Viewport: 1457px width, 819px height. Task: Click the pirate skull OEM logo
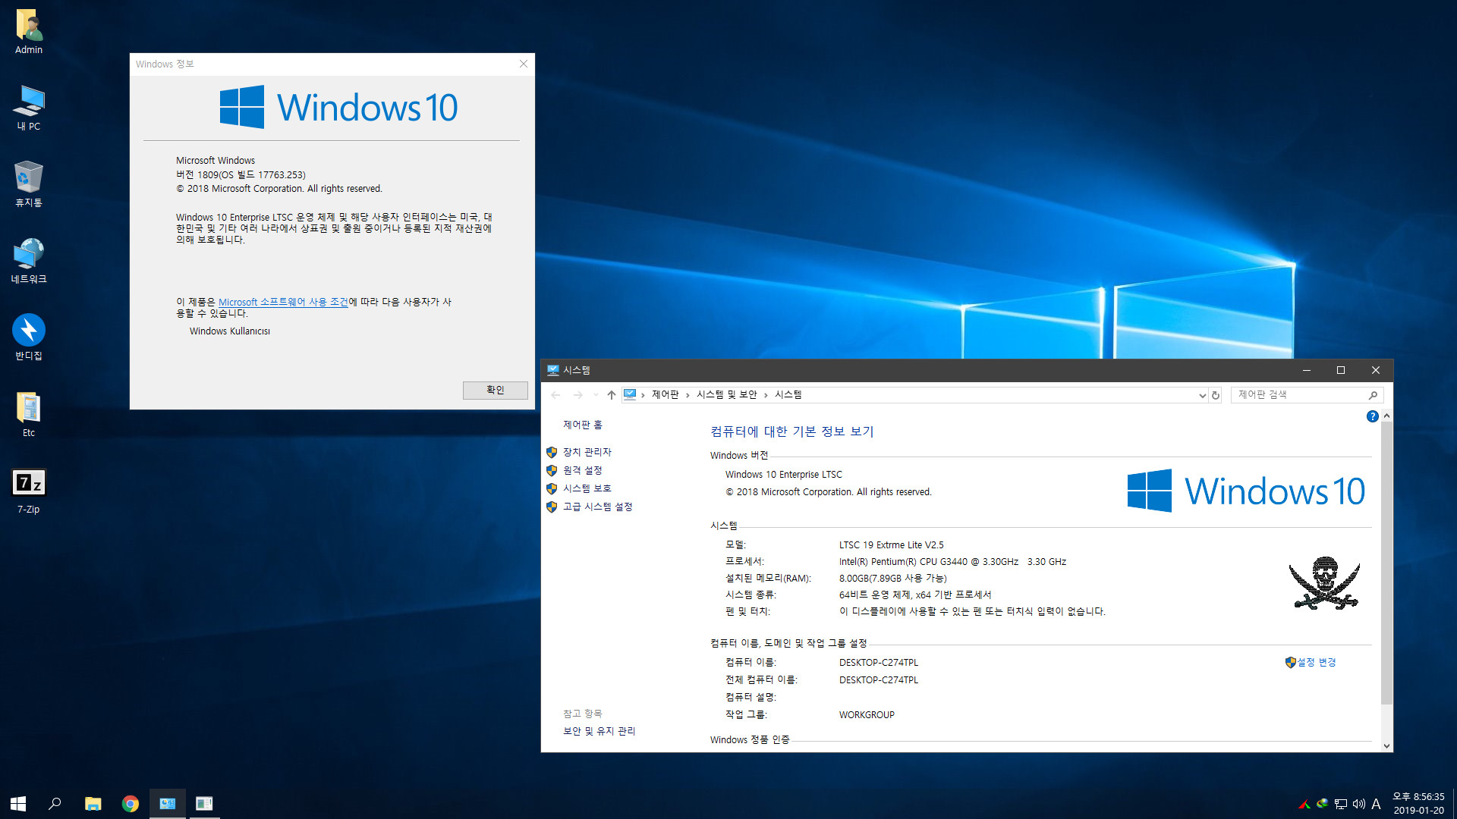click(1325, 583)
